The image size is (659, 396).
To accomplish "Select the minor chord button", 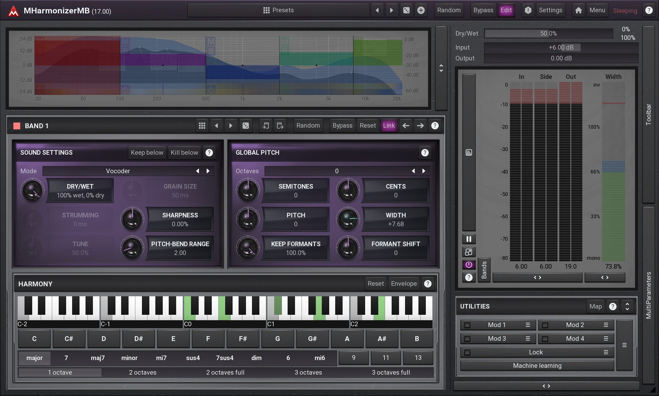I will click(129, 358).
